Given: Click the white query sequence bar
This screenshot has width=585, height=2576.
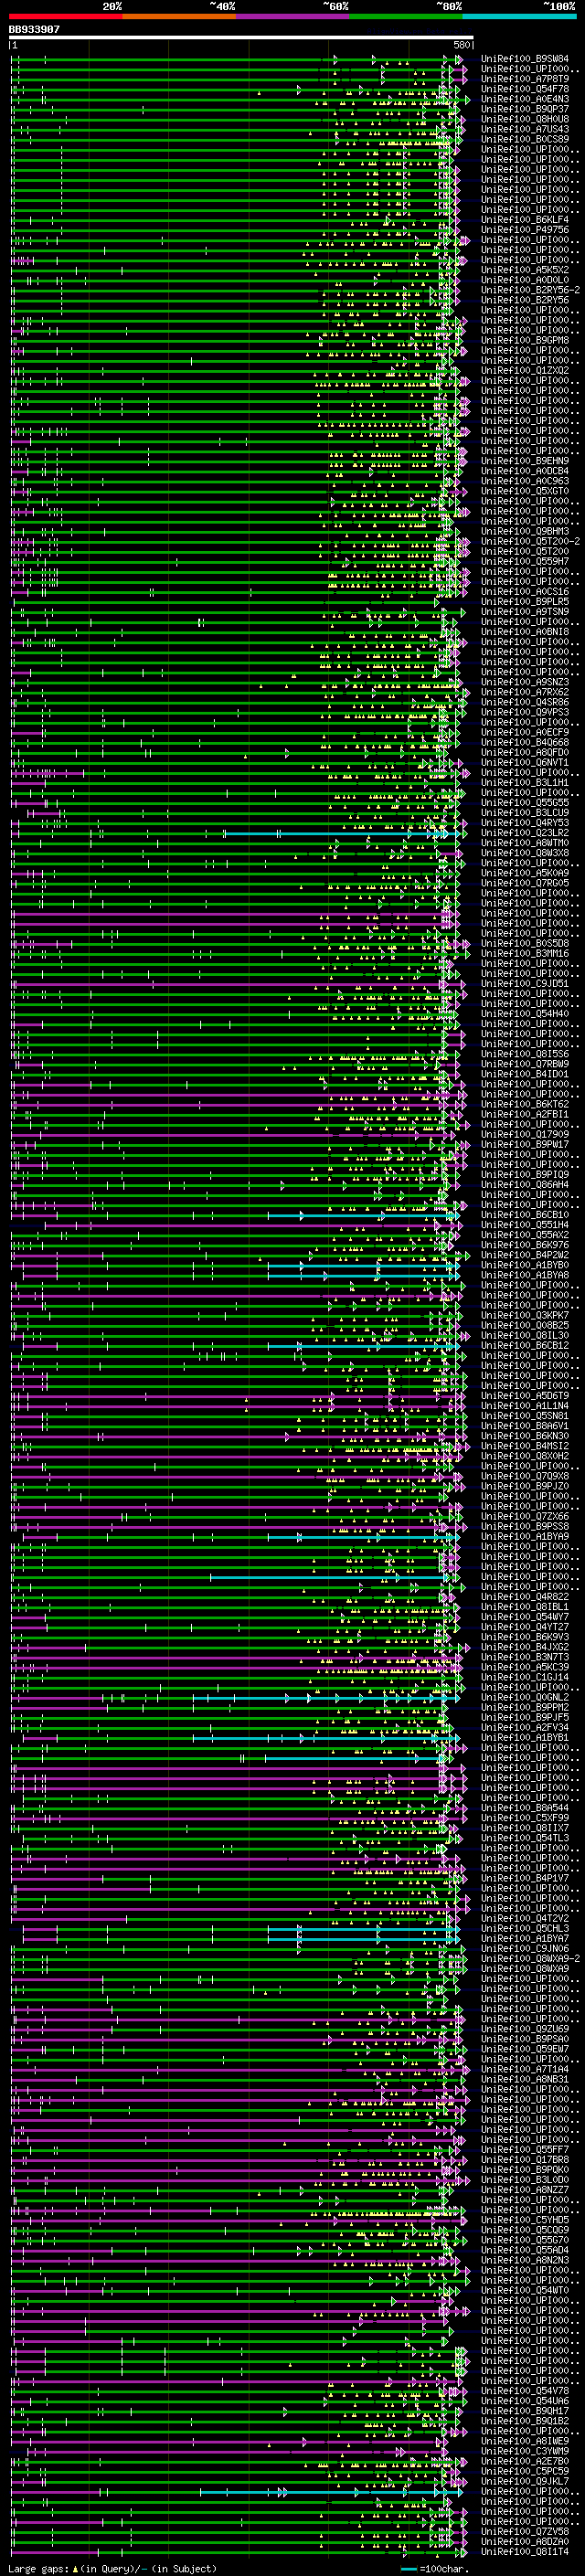Looking at the screenshot, I should click(x=241, y=38).
